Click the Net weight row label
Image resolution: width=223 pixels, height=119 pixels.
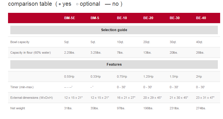(18, 108)
